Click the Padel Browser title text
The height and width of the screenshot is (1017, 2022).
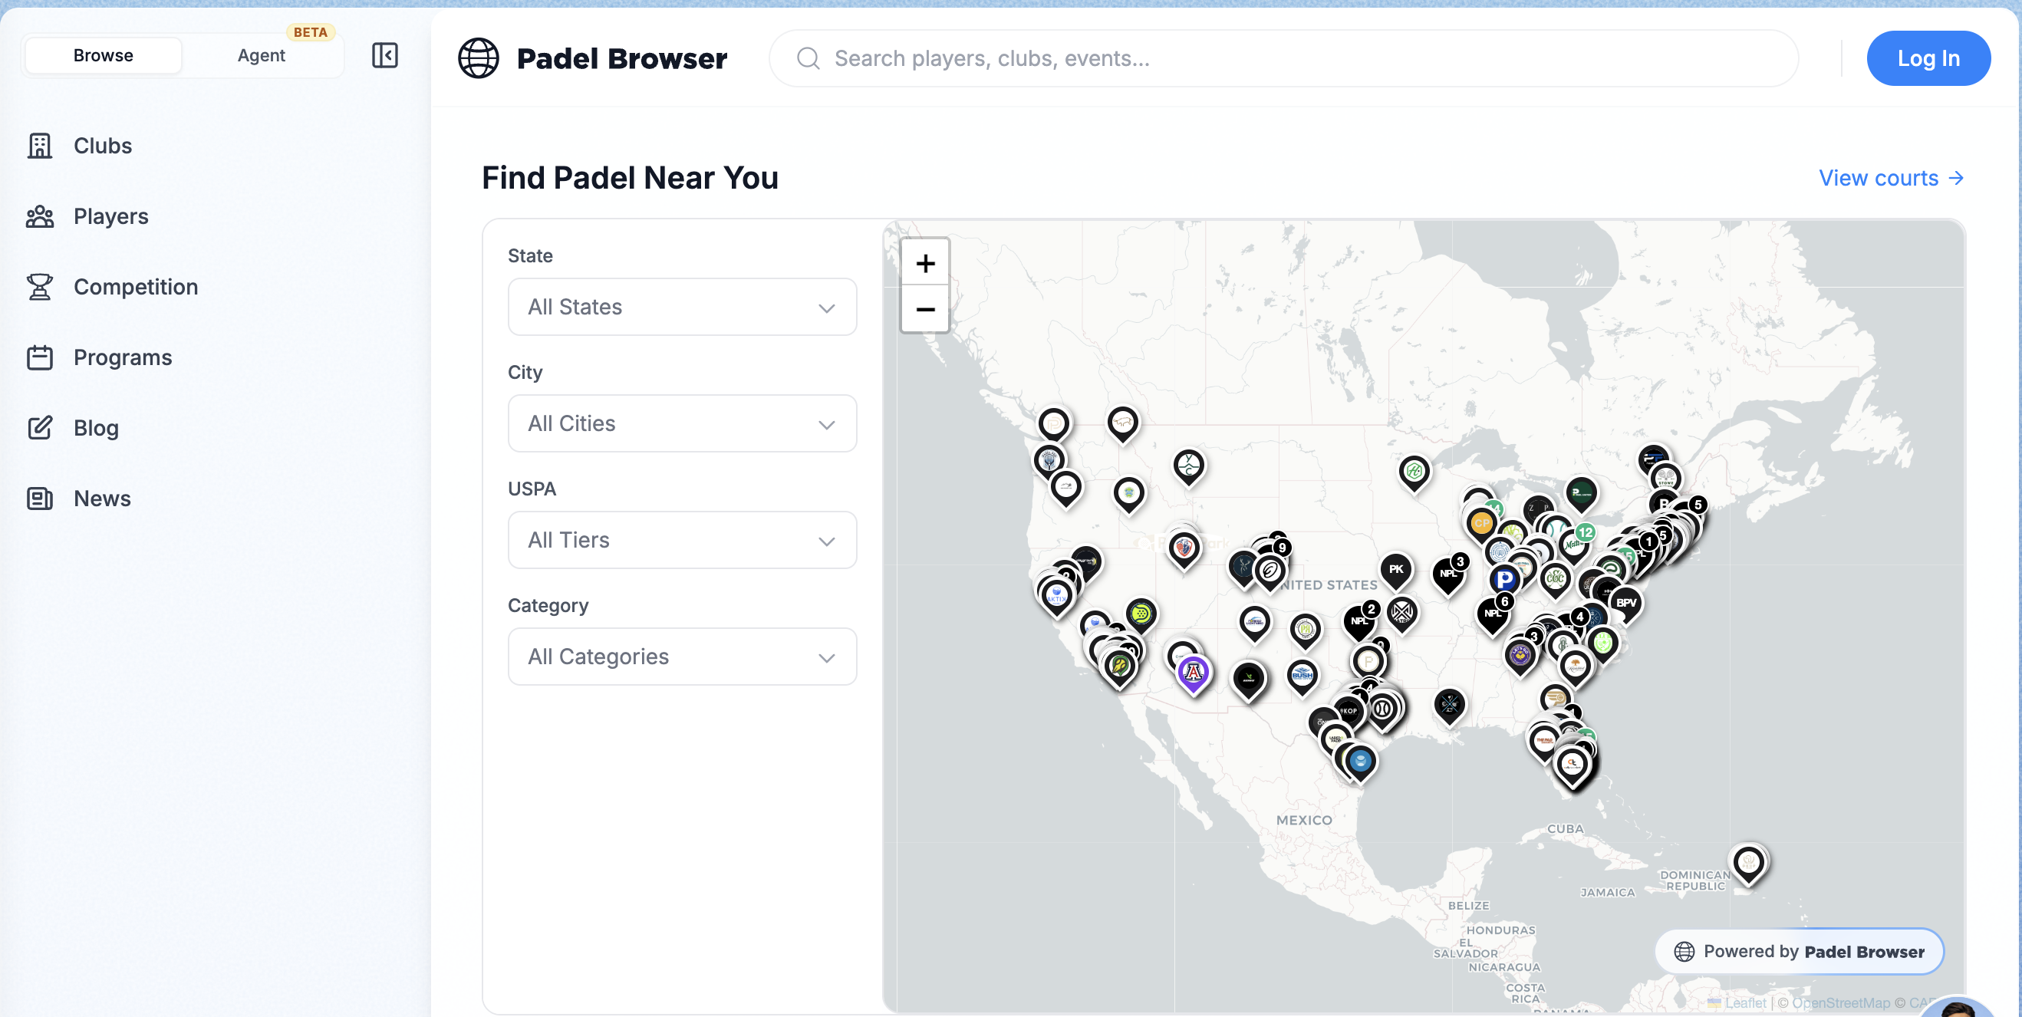[x=621, y=58]
